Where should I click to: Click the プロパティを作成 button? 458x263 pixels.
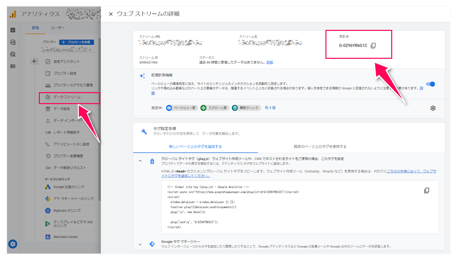76,42
